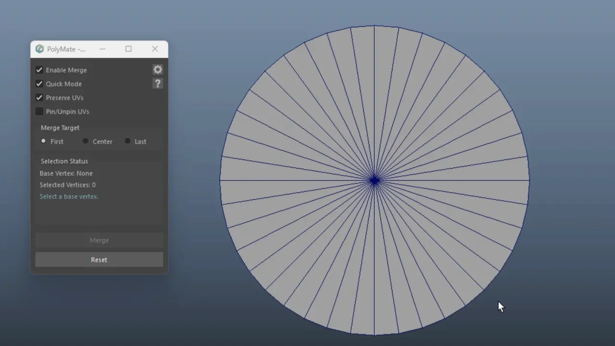
Task: Click the PolyMate logo in title bar
Action: pos(39,49)
